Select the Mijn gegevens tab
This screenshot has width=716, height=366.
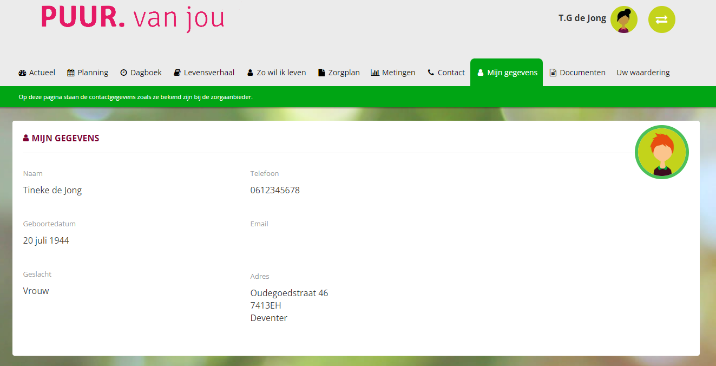click(x=507, y=73)
